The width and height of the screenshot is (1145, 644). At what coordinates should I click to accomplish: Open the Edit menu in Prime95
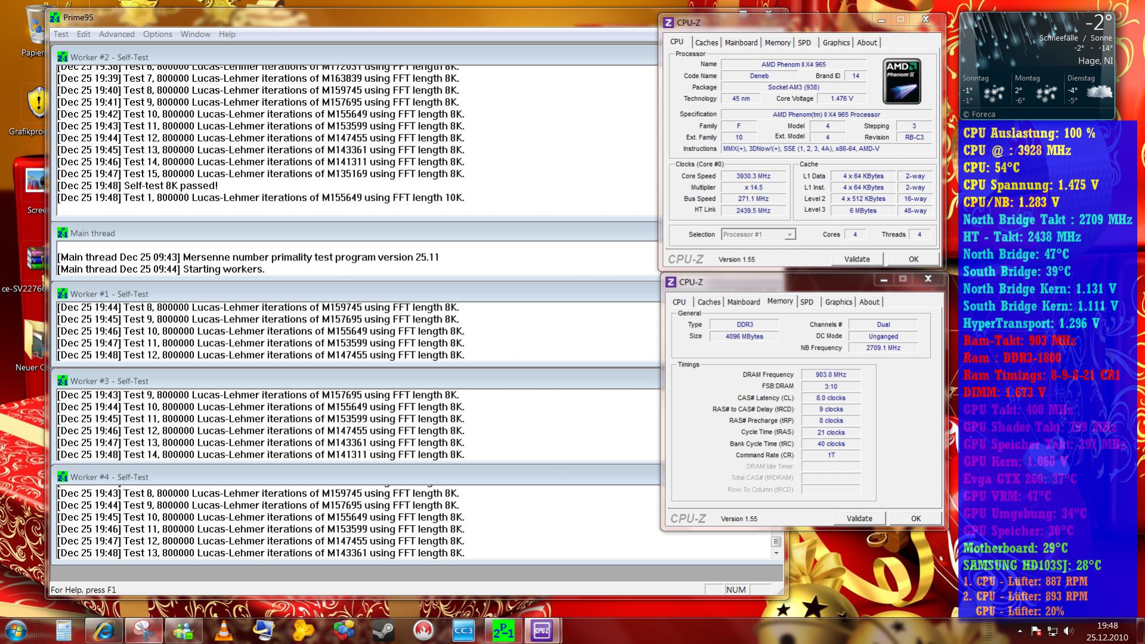84,34
